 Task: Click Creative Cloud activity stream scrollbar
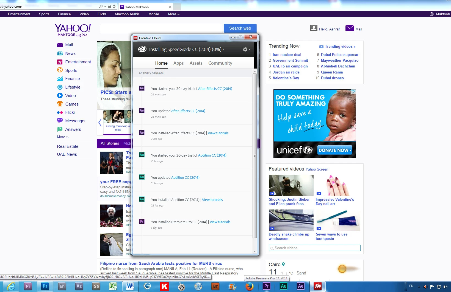254,155
